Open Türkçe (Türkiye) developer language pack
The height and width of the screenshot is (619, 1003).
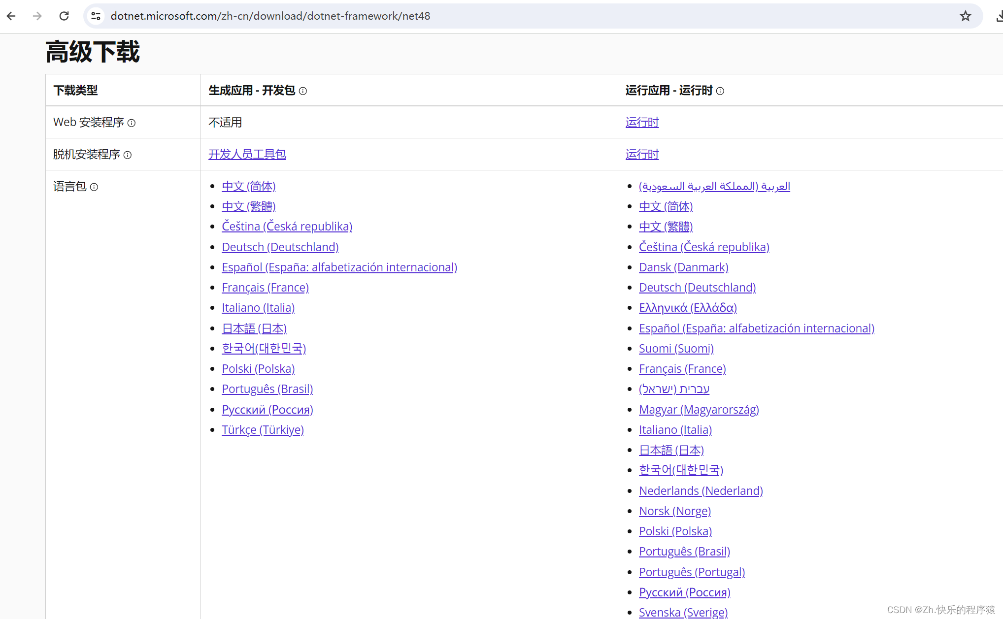[263, 429]
